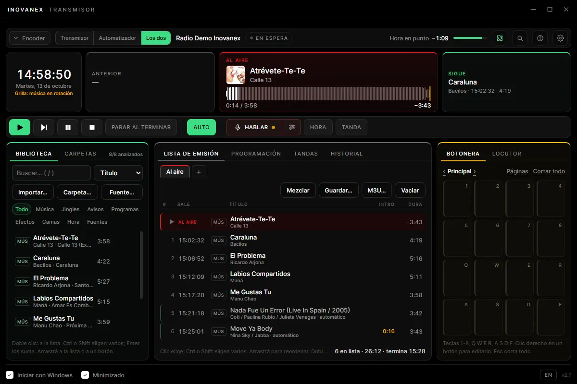Click the MÚS badge of Caraluna in the library
Image resolution: width=577 pixels, height=384 pixels.
pyautogui.click(x=23, y=262)
